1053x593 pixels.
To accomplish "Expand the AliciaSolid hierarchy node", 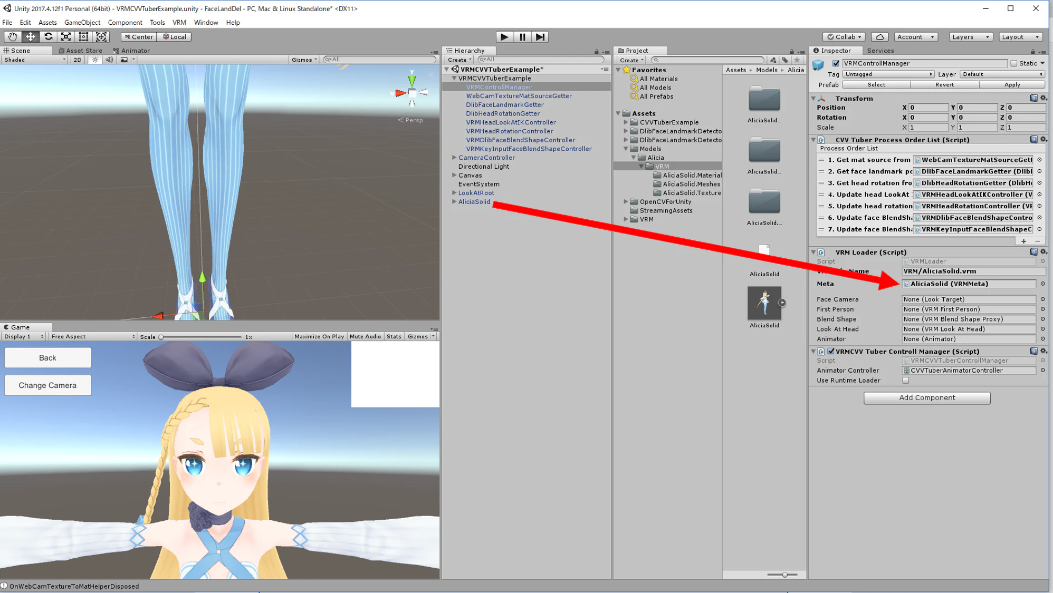I will tap(454, 202).
